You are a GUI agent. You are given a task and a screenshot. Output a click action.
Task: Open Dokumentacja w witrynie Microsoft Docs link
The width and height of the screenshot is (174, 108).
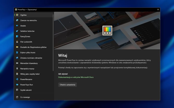[76, 77]
